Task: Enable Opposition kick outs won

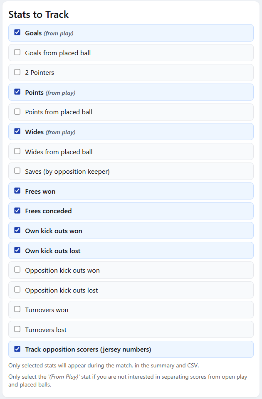Action: click(17, 270)
